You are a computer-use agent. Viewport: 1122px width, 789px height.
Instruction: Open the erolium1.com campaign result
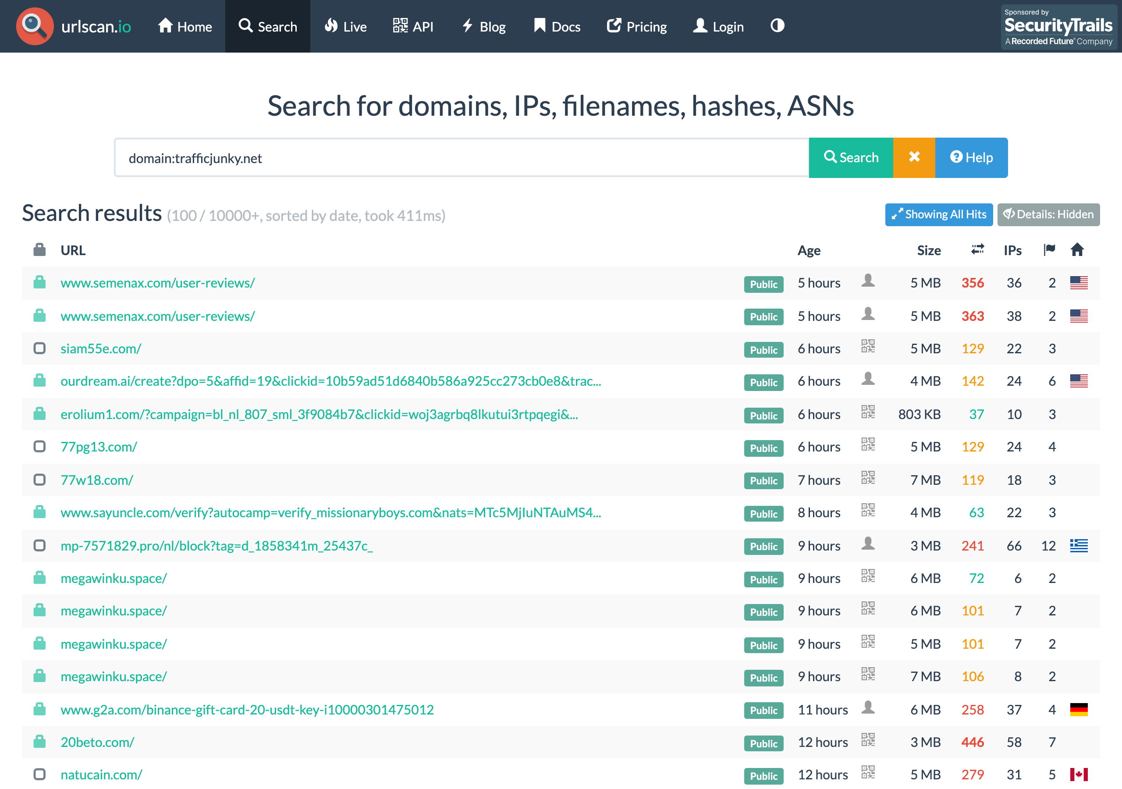[319, 415]
